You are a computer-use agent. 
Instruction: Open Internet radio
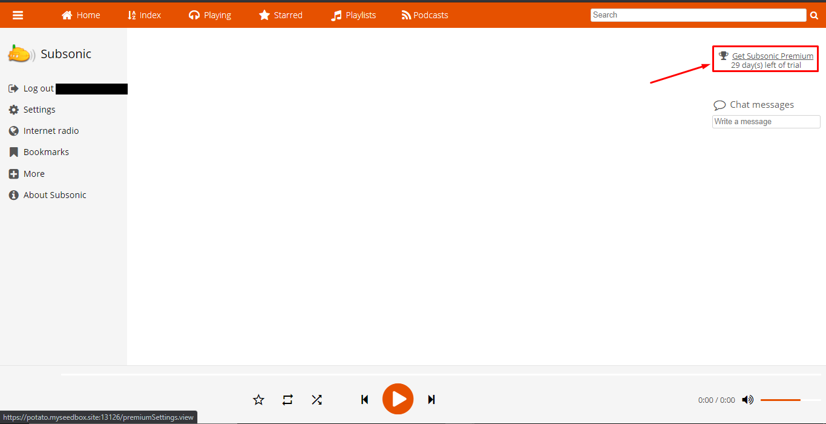[51, 131]
